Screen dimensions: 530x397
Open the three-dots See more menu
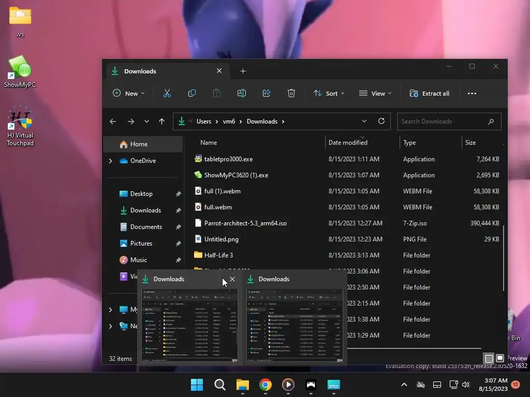[472, 94]
